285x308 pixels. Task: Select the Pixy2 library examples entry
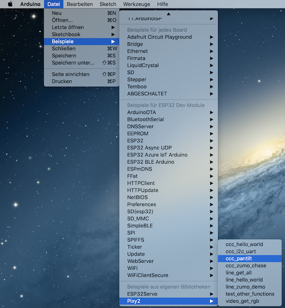pos(168,301)
